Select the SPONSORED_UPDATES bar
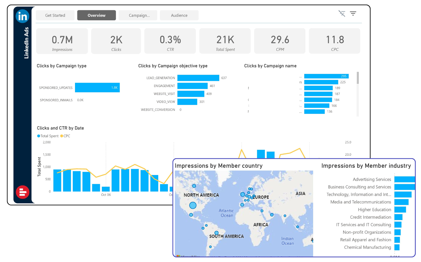The height and width of the screenshot is (262, 421). (x=97, y=88)
